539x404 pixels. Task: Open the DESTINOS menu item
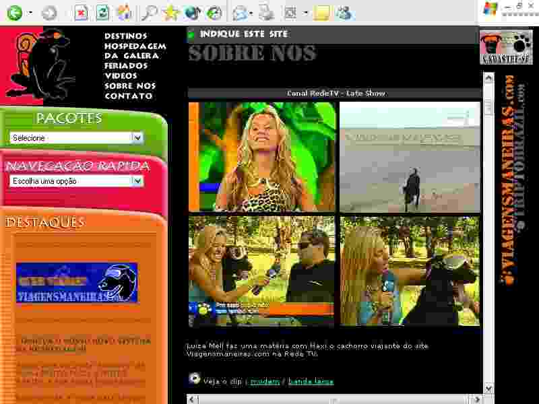[x=126, y=36]
